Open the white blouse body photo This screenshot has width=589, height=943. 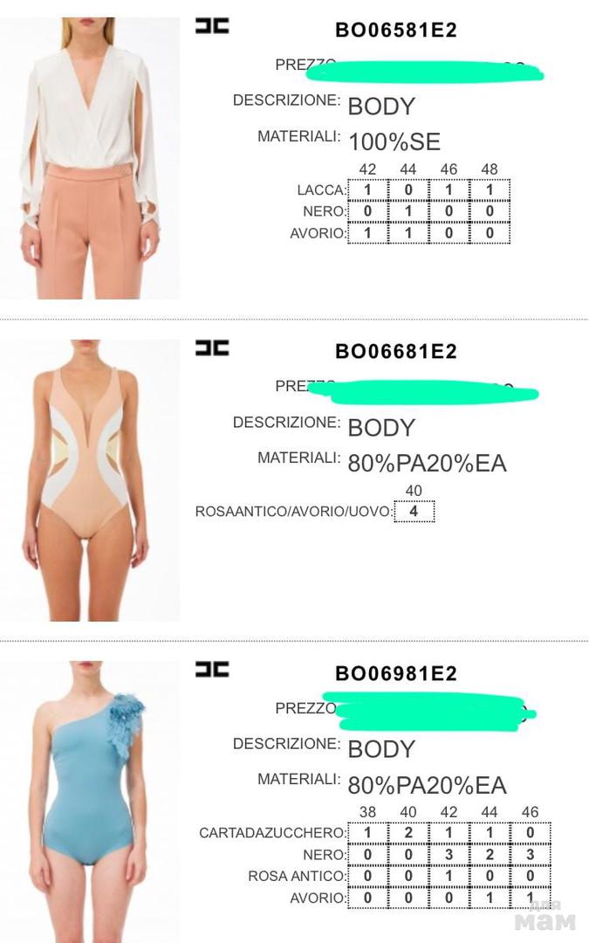click(90, 158)
